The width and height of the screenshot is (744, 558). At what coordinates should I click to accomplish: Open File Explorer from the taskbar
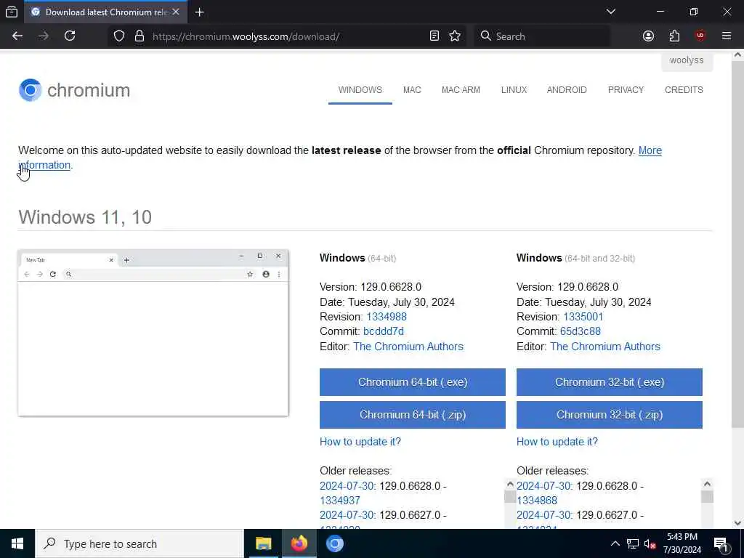pos(263,543)
